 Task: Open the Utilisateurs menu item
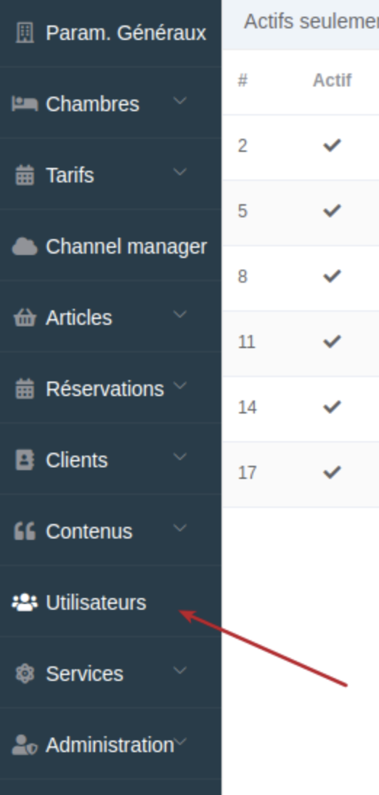pos(110,603)
